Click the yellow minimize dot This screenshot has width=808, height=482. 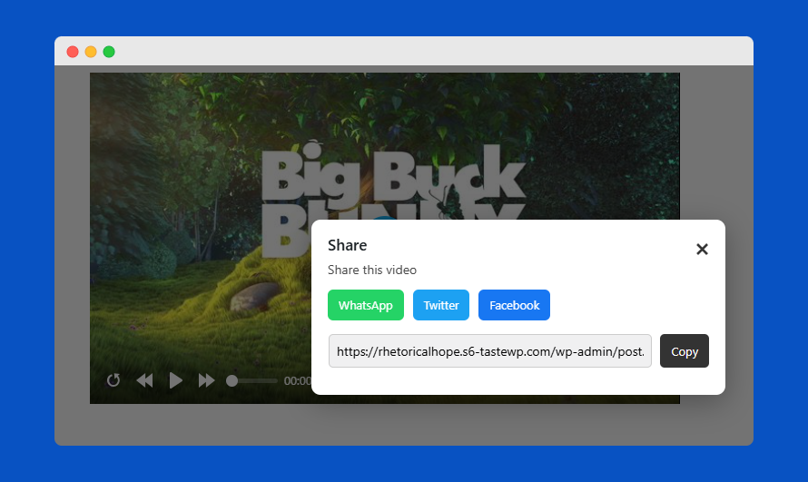point(91,52)
